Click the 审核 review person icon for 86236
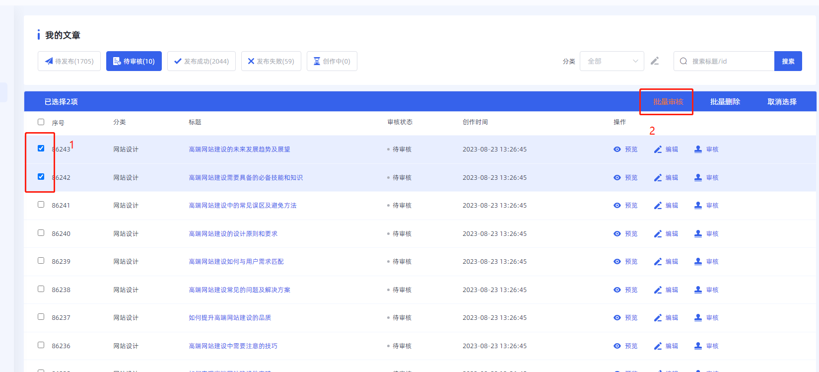Viewport: 819px width, 372px height. coord(698,346)
